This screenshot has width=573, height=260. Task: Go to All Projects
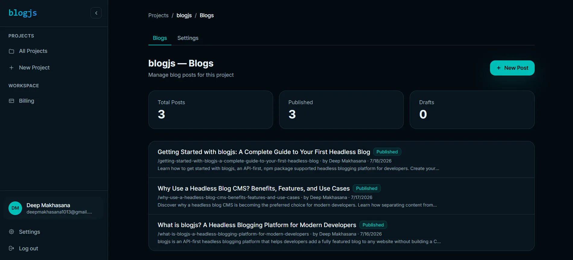pos(33,51)
